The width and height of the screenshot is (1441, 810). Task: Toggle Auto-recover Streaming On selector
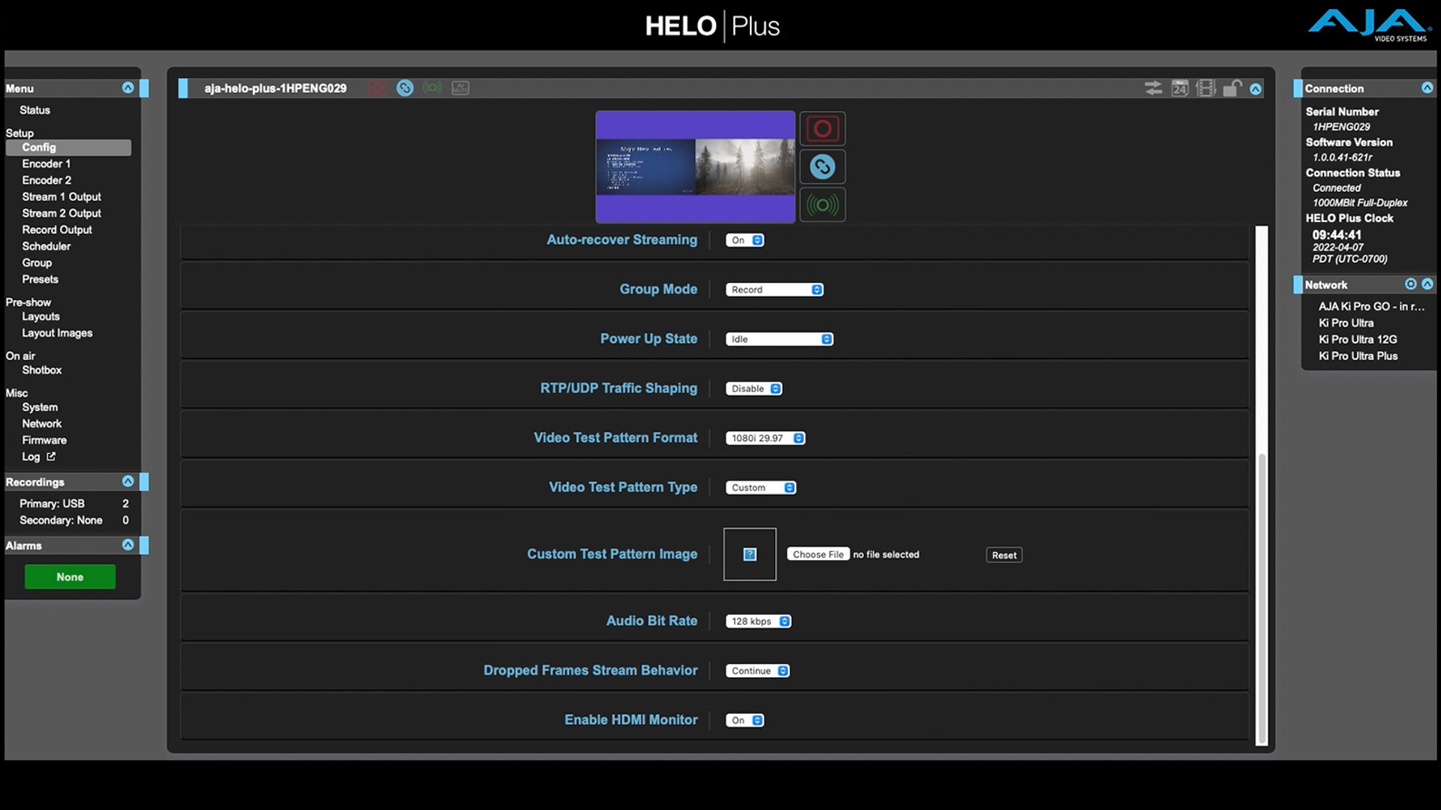click(745, 240)
